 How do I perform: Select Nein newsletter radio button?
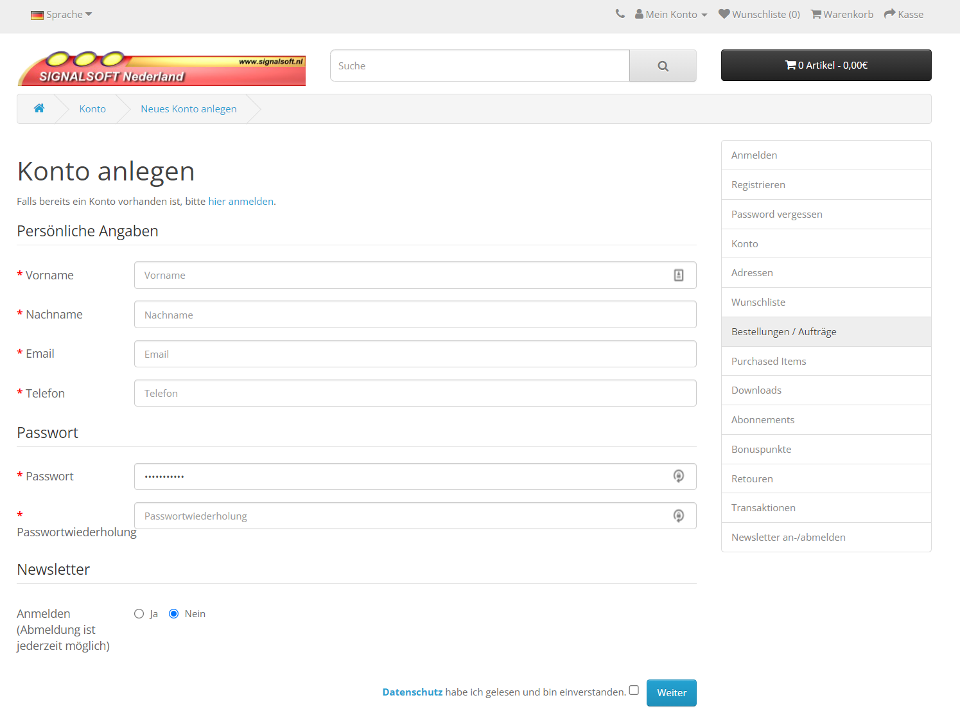point(173,614)
